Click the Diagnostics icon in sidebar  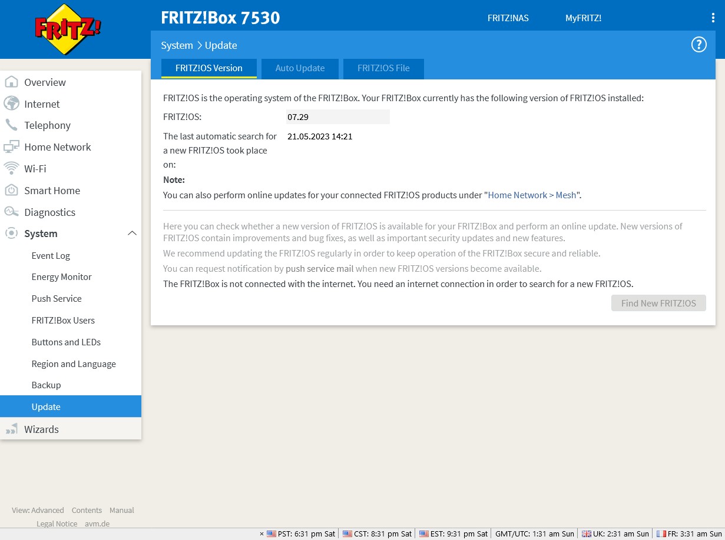tap(11, 212)
